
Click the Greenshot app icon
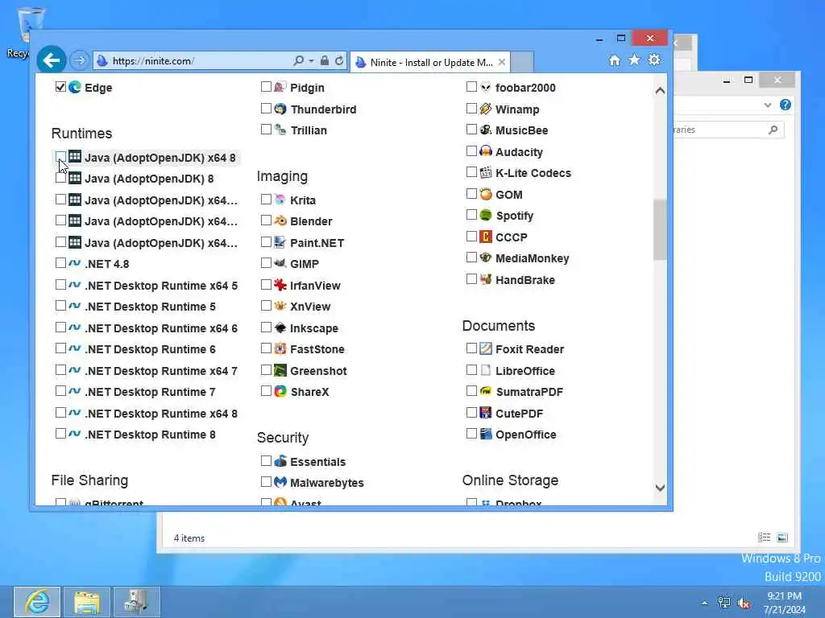tap(280, 370)
